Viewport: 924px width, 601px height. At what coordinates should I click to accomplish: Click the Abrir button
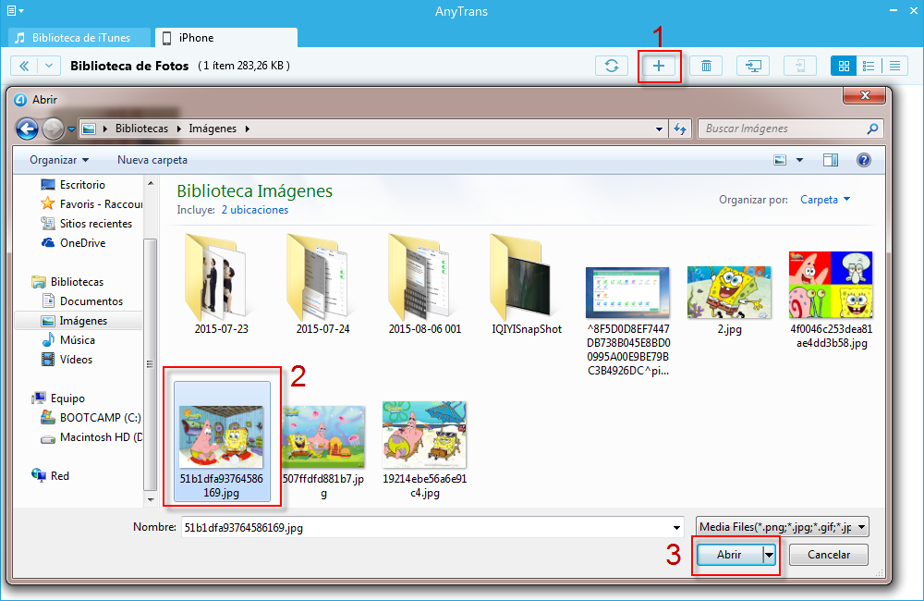730,555
